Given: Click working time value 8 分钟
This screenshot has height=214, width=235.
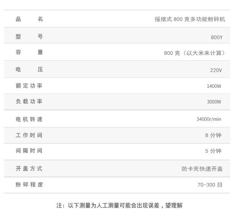Looking at the screenshot, I should [213, 135].
